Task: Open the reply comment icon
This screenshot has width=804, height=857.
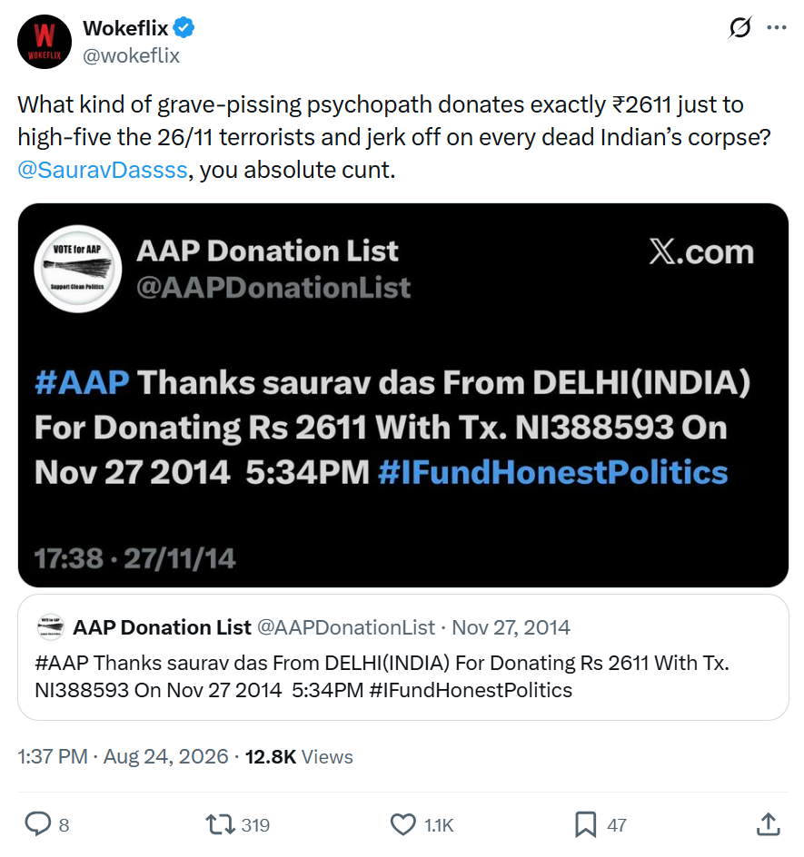Action: 38,823
